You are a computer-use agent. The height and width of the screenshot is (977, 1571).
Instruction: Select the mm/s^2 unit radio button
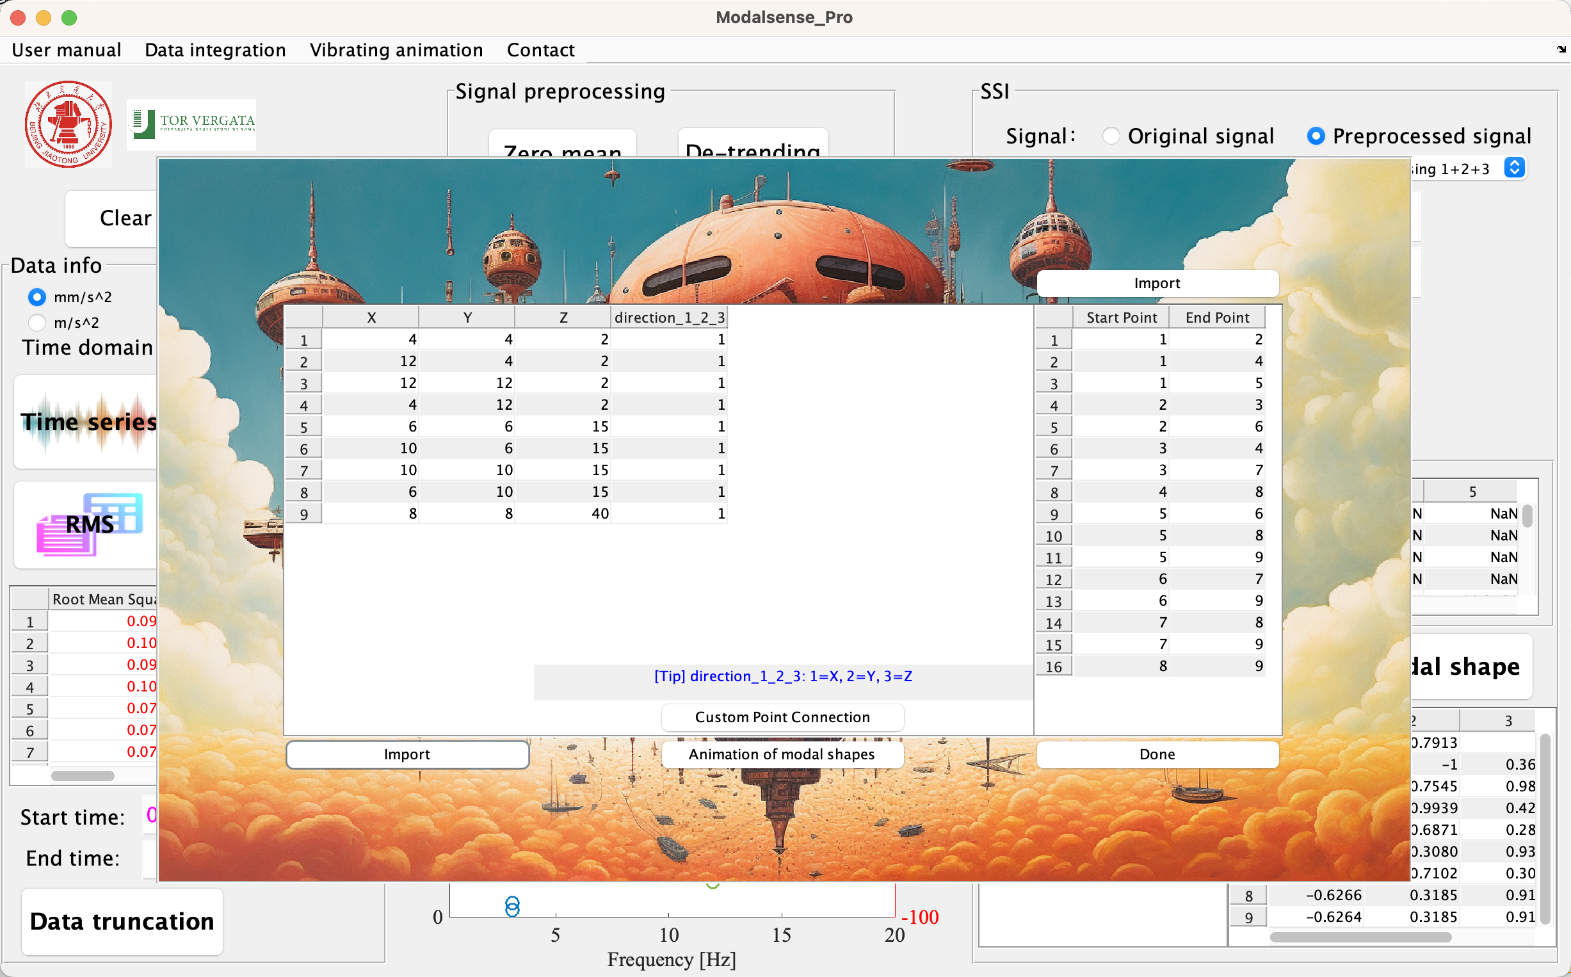(37, 297)
